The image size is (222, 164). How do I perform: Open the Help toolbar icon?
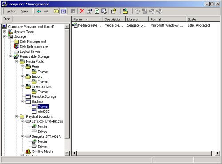pyautogui.click(x=114, y=11)
